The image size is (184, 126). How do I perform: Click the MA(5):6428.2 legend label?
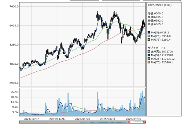pos(160,32)
